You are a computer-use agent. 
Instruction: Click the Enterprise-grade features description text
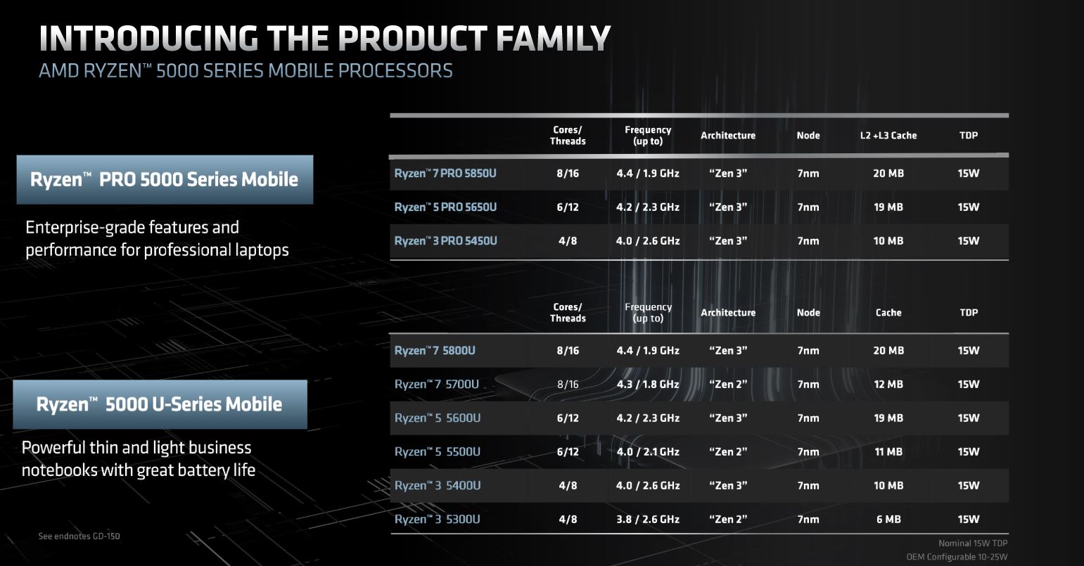coord(157,238)
